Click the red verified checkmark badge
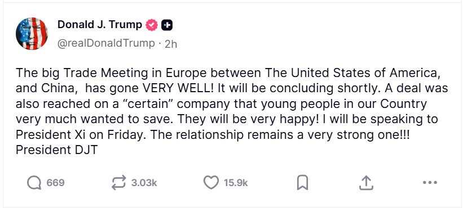This screenshot has width=463, height=208. point(152,25)
